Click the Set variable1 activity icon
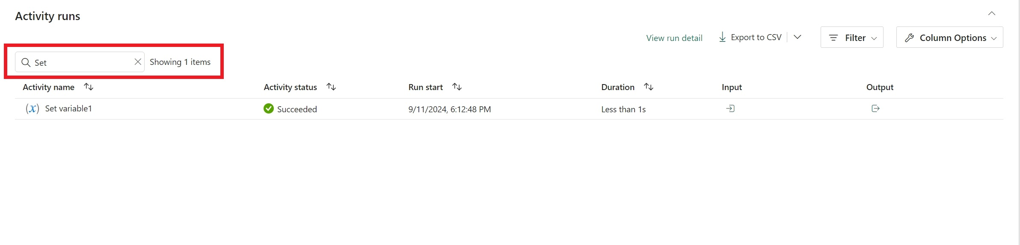 [33, 109]
